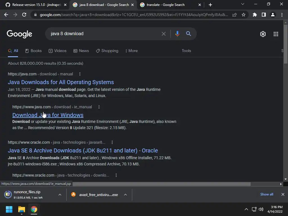Viewport: 288px width, 216px height.
Task: Expand avast_free_antivirus download options
Action: pyautogui.click(x=125, y=195)
